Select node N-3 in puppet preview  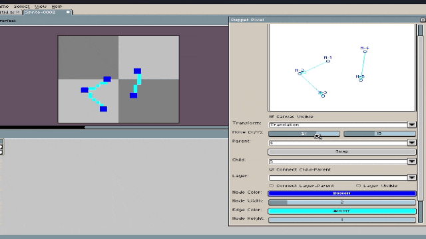[323, 96]
